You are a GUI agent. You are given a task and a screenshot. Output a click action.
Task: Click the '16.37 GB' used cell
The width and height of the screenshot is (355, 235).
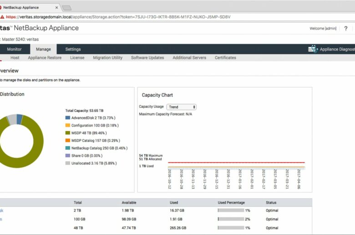[177, 210]
